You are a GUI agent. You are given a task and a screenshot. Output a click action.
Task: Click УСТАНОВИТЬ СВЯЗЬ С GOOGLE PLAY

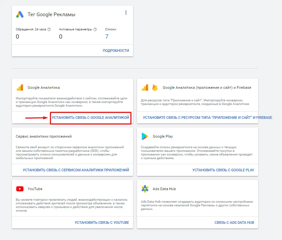(223, 170)
